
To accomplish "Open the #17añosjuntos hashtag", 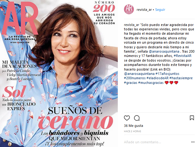I will (167, 74).
